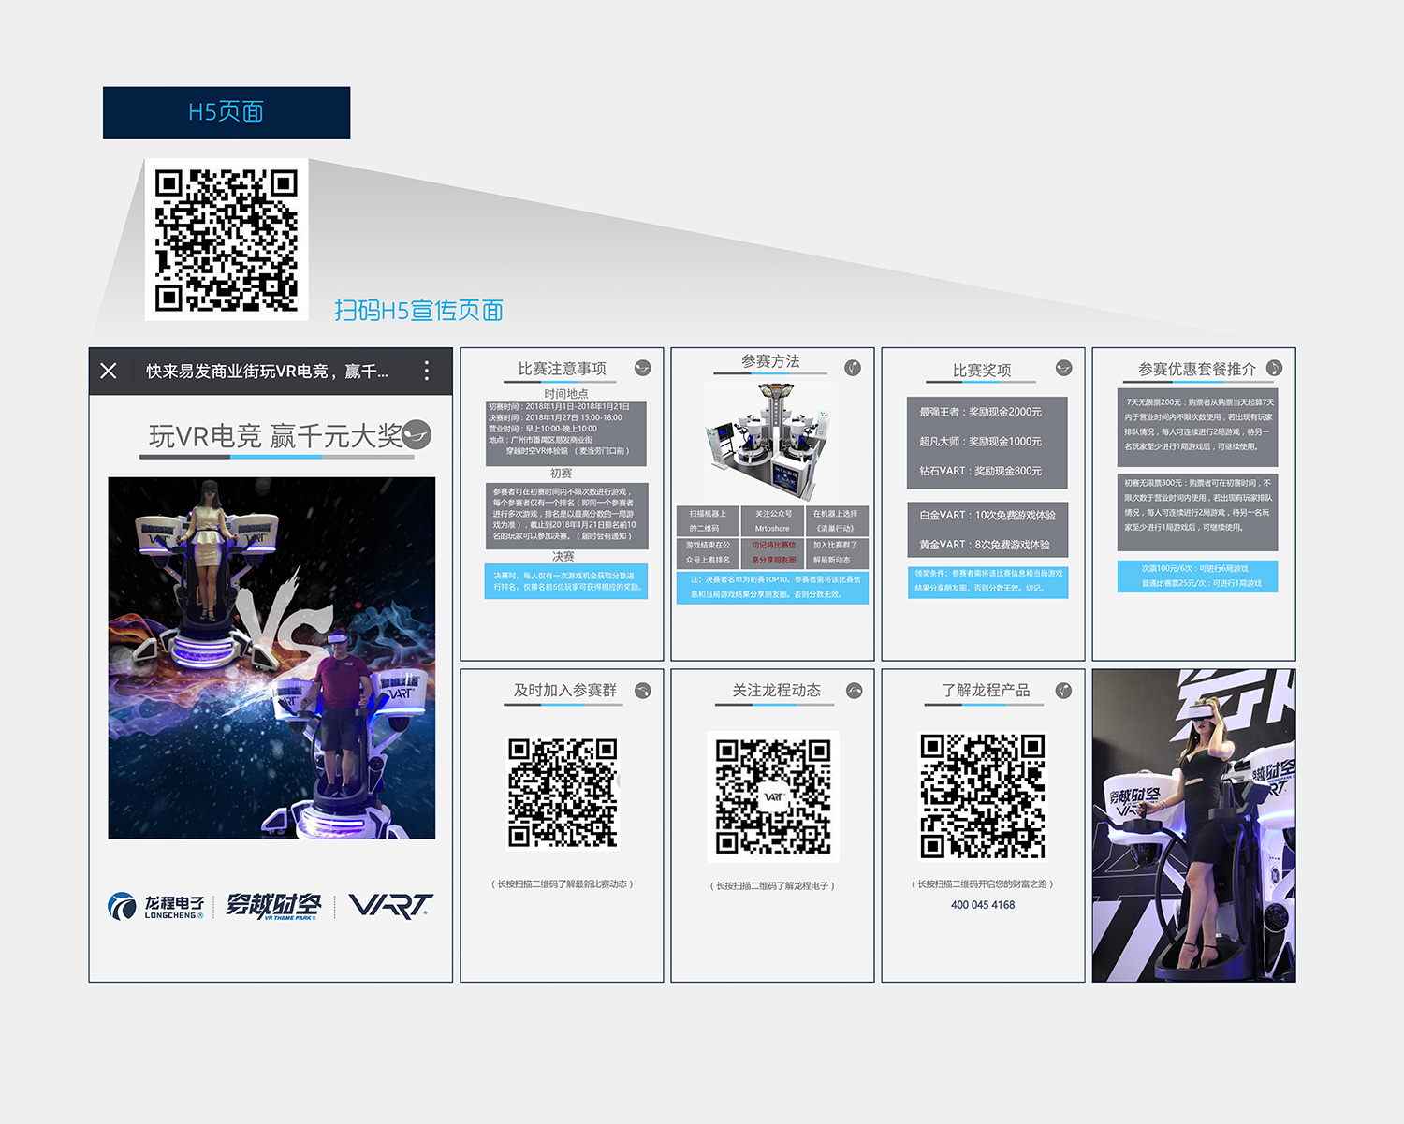Click the 龙程电子 Longcheng logo
Viewport: 1404px width, 1124px height.
(x=156, y=906)
